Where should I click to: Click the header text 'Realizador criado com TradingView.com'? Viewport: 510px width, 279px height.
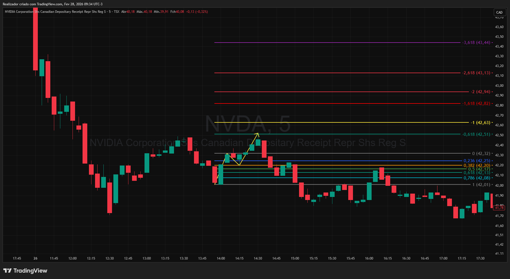click(x=33, y=4)
